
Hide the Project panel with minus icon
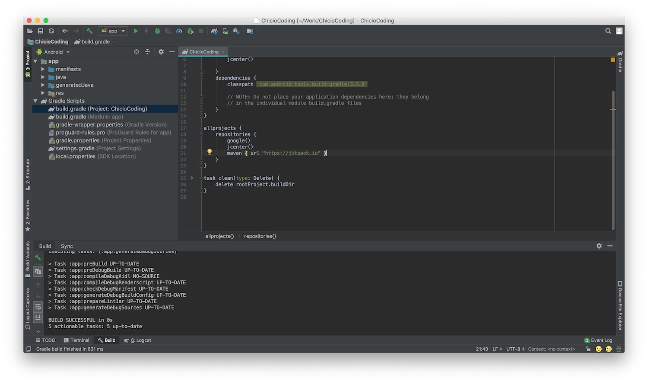pyautogui.click(x=172, y=52)
